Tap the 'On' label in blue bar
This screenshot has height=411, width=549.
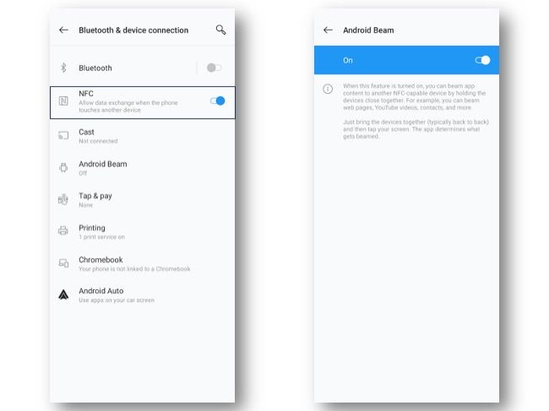[x=348, y=60]
